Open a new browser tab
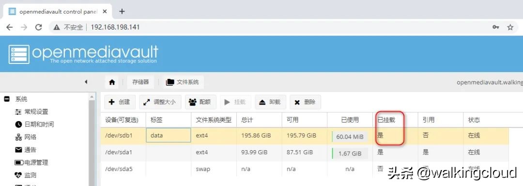The width and height of the screenshot is (523, 186). (122, 11)
